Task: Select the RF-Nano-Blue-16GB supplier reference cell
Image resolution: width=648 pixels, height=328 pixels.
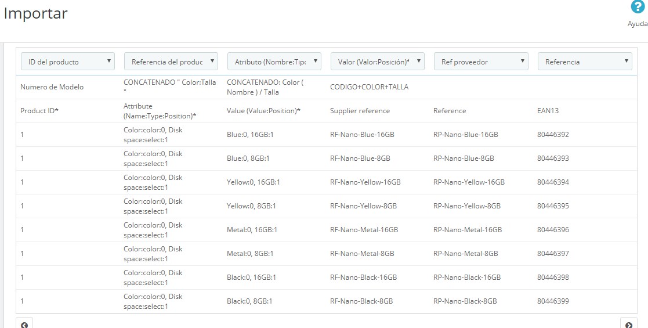Action: (362, 135)
